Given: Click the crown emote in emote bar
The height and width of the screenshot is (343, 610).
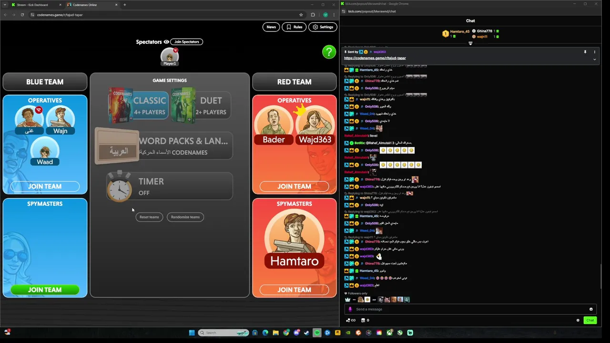Looking at the screenshot, I should 347,300.
